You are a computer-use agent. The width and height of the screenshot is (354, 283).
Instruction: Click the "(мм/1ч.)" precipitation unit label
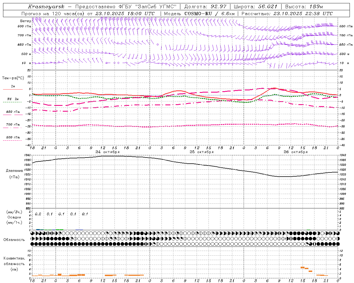(x=14, y=222)
